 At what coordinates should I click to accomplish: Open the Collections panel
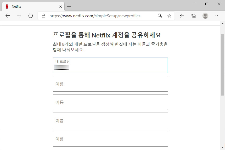pyautogui.click(x=194, y=16)
